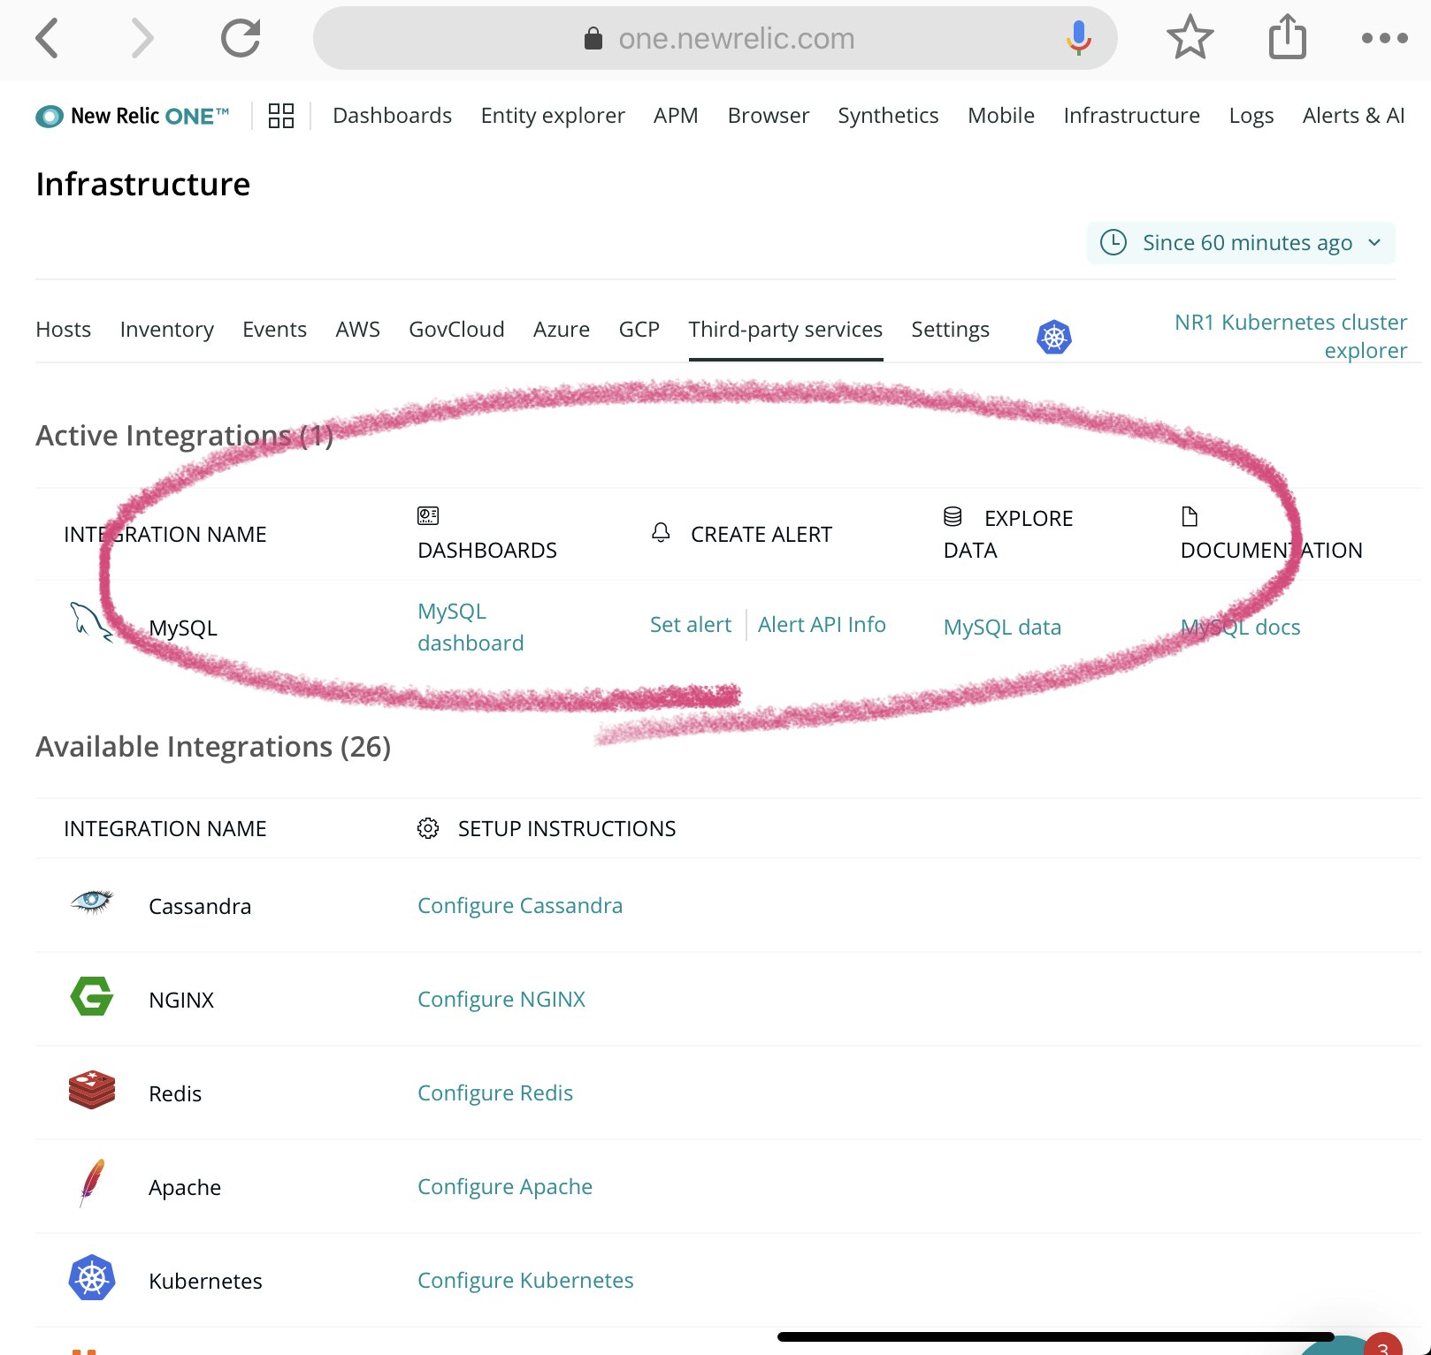Viewport: 1431px width, 1355px height.
Task: Open the apps grid icon
Action: tap(281, 116)
